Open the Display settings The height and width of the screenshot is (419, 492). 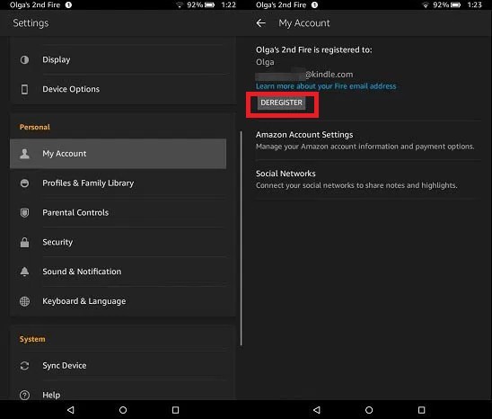click(118, 59)
